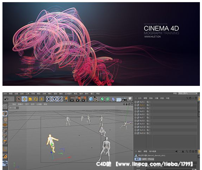202x170 pixels.
Task: Toggle visibility dots for Null.1
Action: pos(150,102)
